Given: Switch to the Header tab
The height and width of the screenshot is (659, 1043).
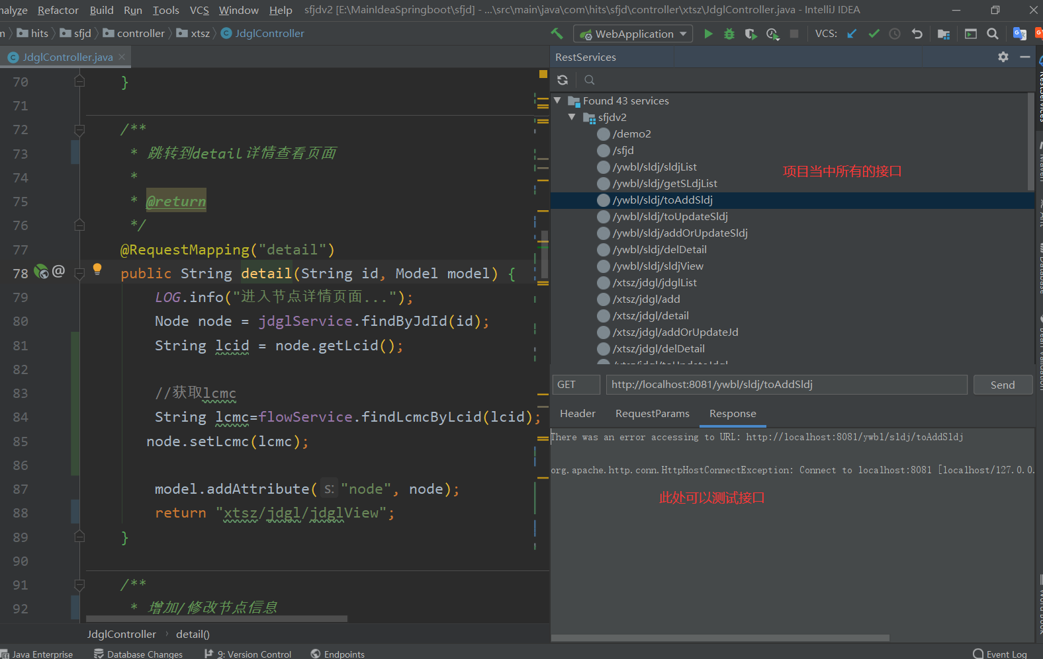Looking at the screenshot, I should pyautogui.click(x=578, y=414).
